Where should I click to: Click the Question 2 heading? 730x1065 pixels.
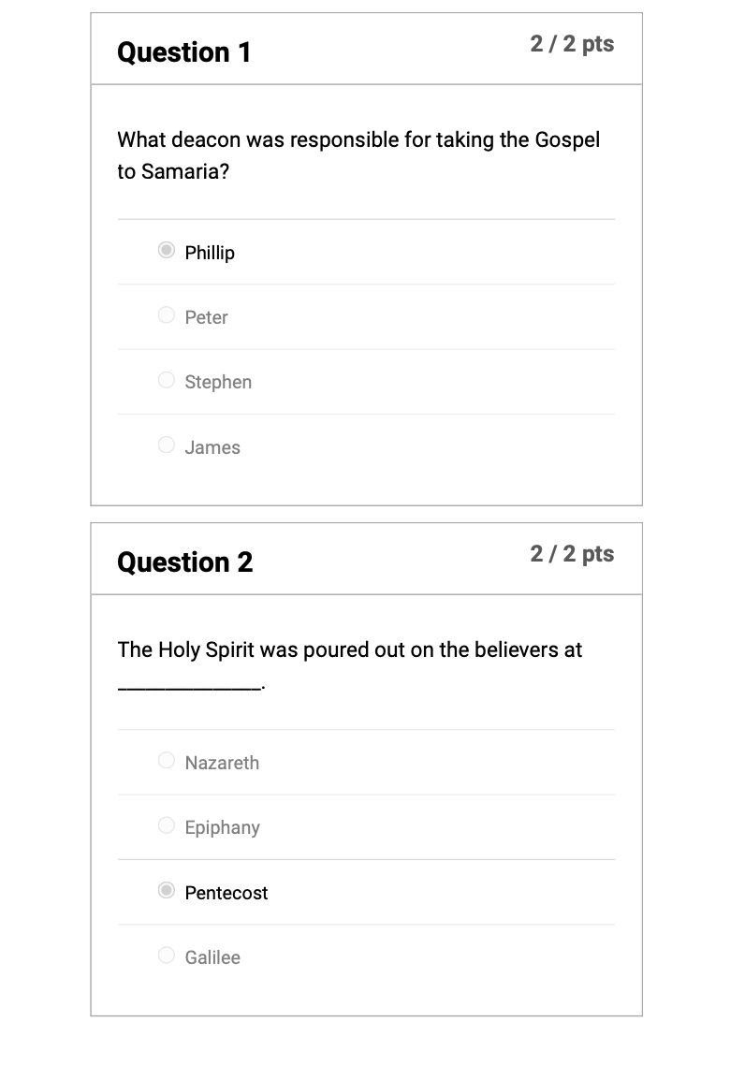[x=185, y=562]
